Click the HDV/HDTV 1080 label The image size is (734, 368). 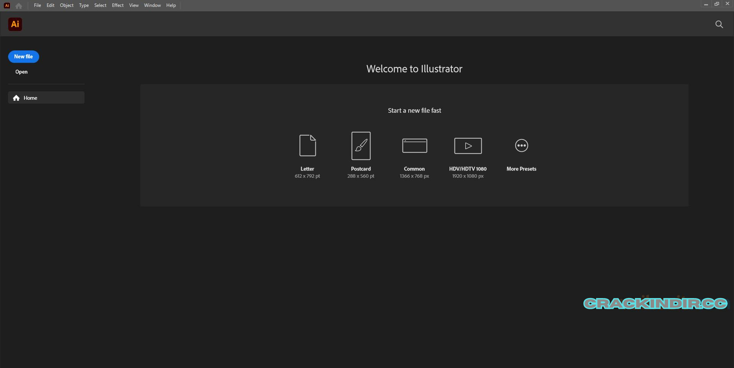468,169
